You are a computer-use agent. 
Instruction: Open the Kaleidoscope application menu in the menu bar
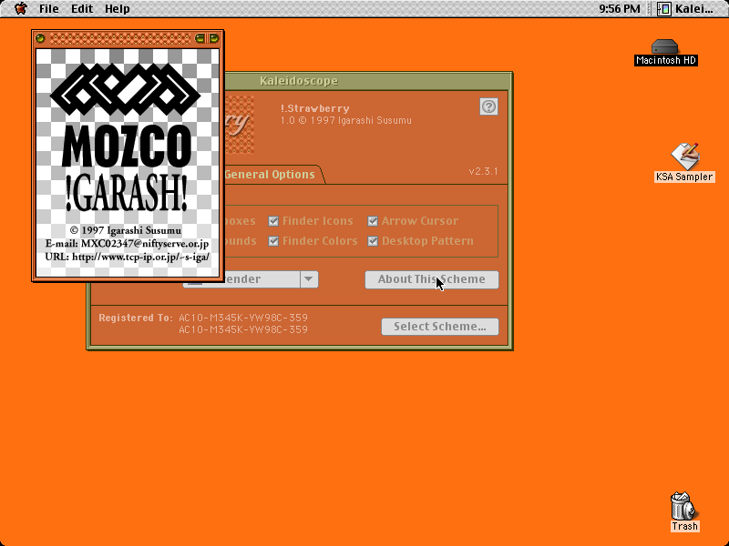685,9
